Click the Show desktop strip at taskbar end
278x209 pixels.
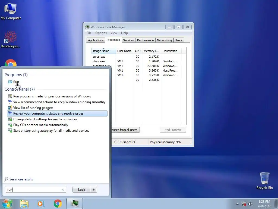tap(276, 204)
